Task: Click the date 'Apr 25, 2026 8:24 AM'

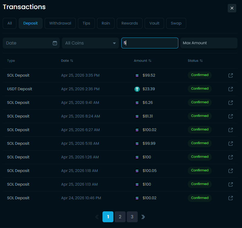Action: 81,116
